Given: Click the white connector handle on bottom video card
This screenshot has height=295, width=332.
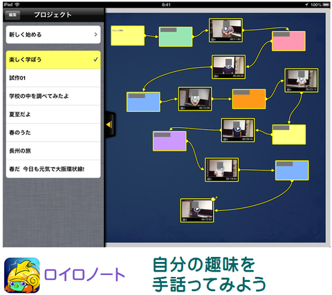Looking at the screenshot, I should click(213, 199).
